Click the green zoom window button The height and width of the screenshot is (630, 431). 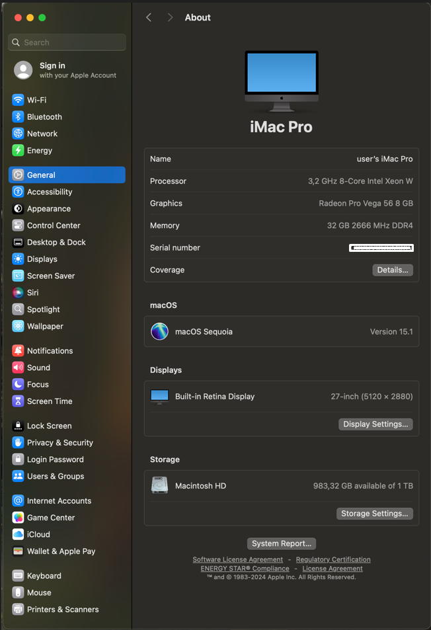[42, 18]
